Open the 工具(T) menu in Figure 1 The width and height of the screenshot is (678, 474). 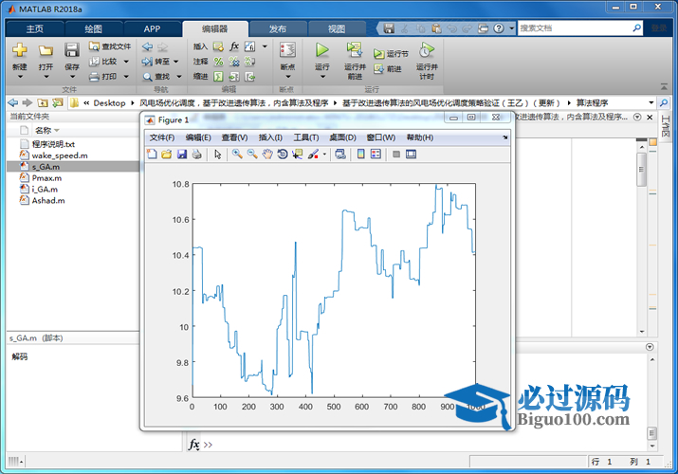coord(306,137)
